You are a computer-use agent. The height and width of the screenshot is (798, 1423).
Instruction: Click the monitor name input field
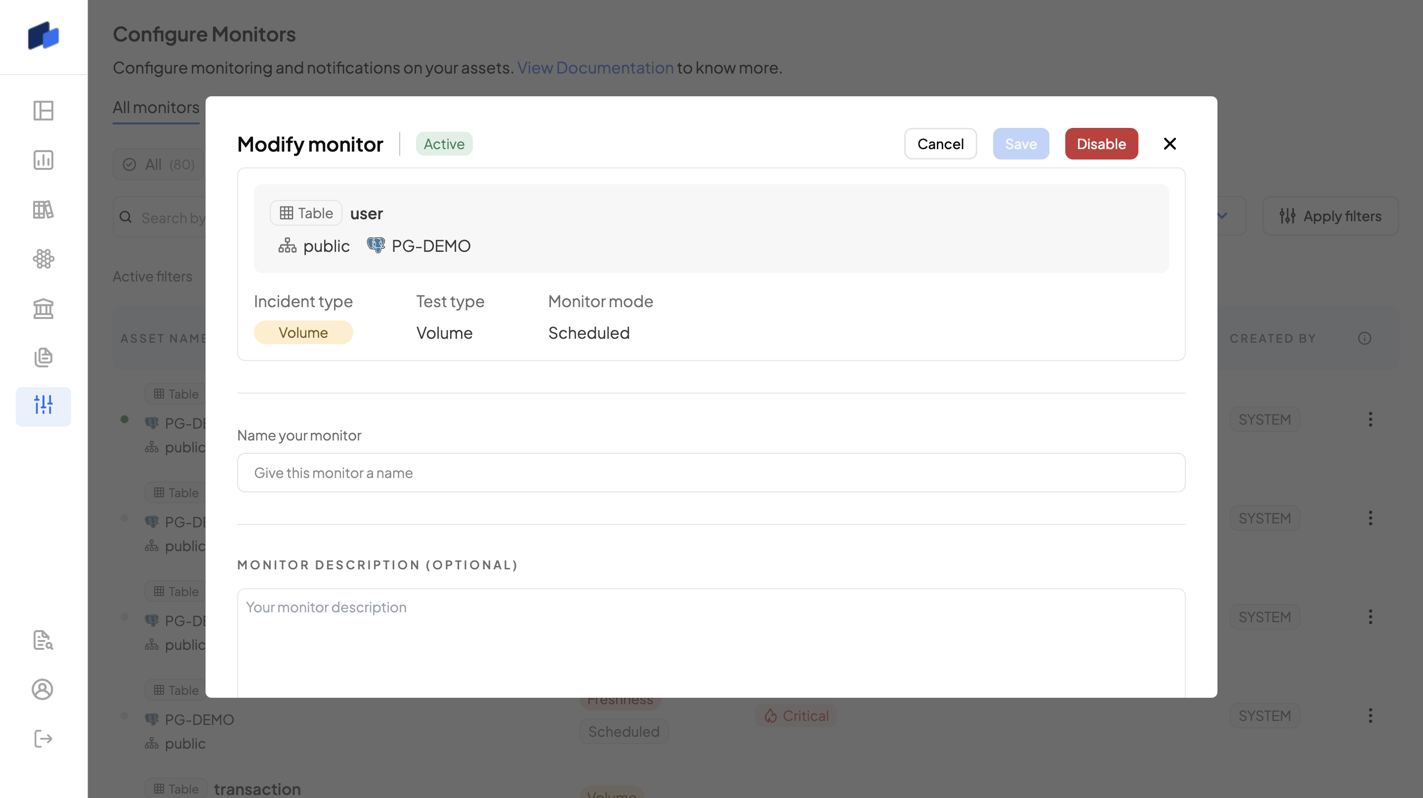(x=711, y=473)
